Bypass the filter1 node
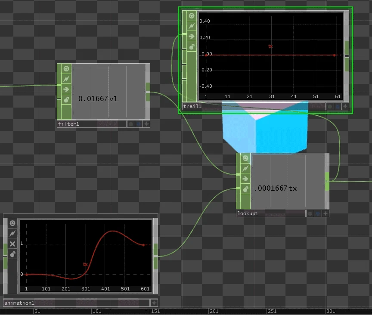Viewport: 372px width, 315px height. pyautogui.click(x=66, y=90)
